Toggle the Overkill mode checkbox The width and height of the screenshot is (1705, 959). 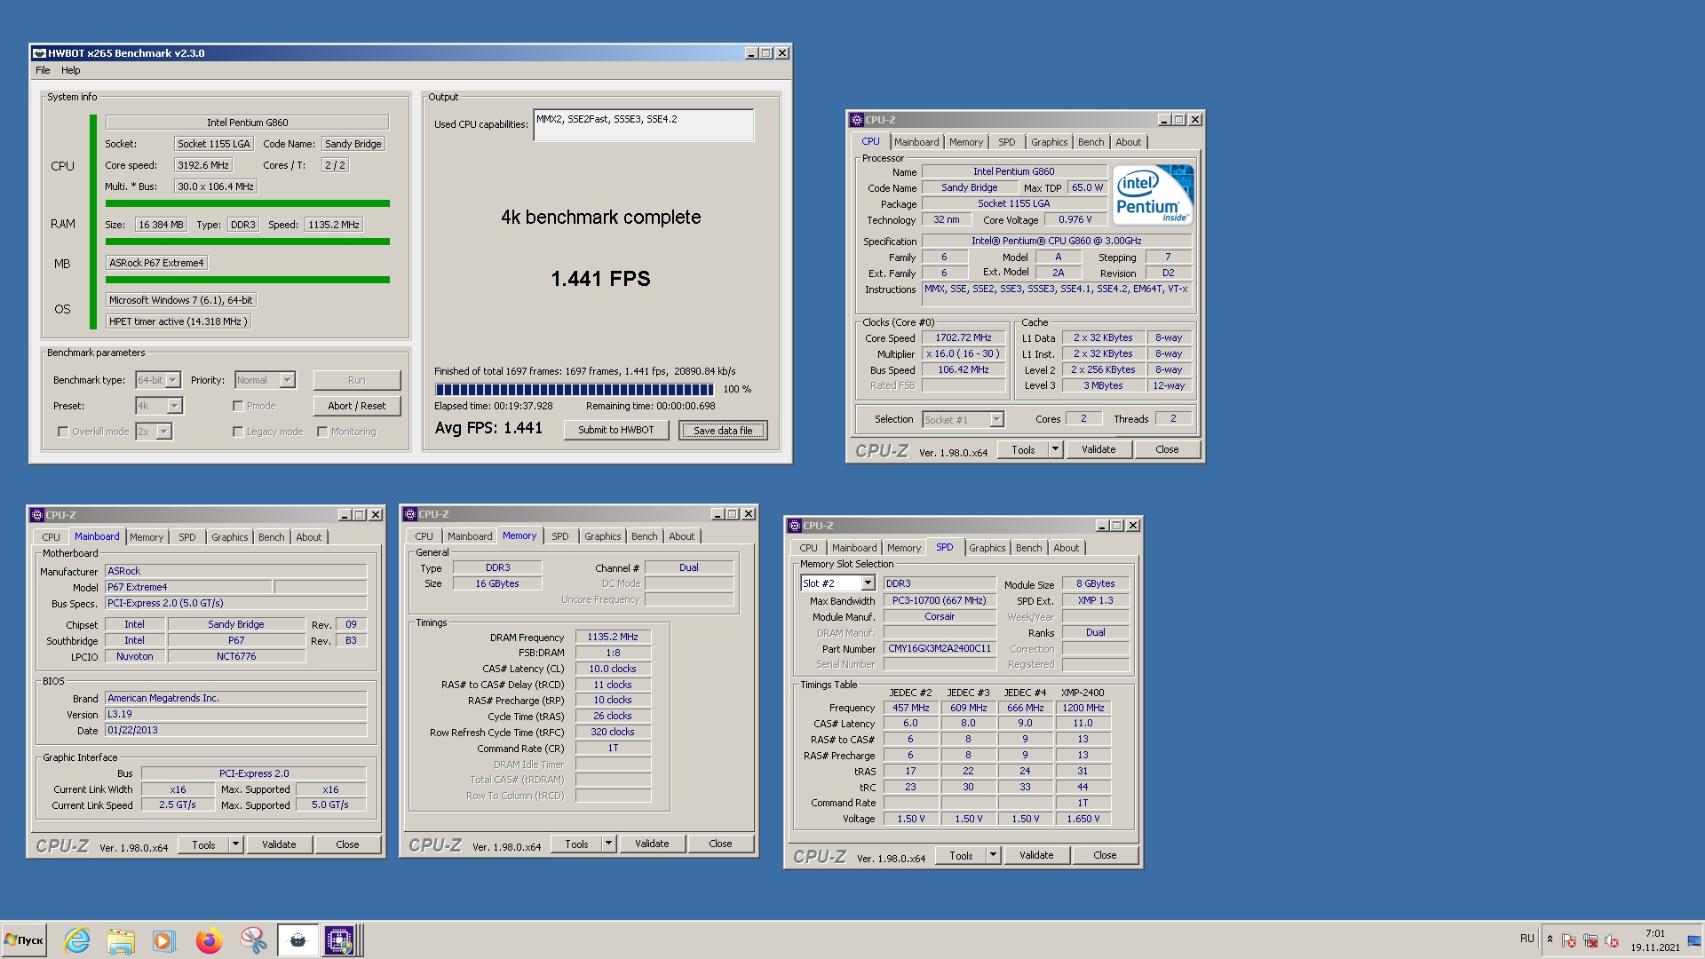(63, 432)
